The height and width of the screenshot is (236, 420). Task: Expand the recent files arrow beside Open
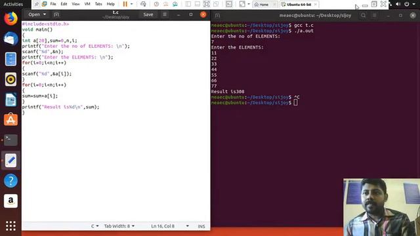point(45,14)
